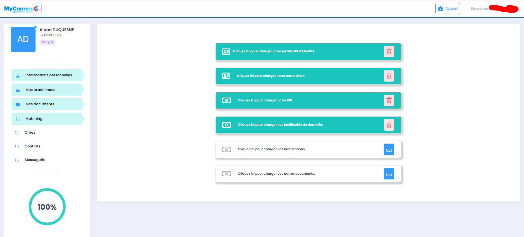The height and width of the screenshot is (237, 524).
Task: Click upload icon for autres documents
Action: [389, 174]
